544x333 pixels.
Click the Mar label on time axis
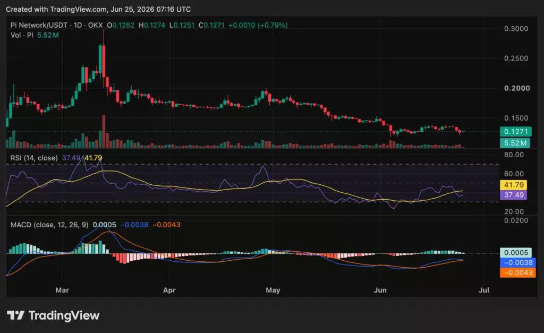click(x=62, y=291)
